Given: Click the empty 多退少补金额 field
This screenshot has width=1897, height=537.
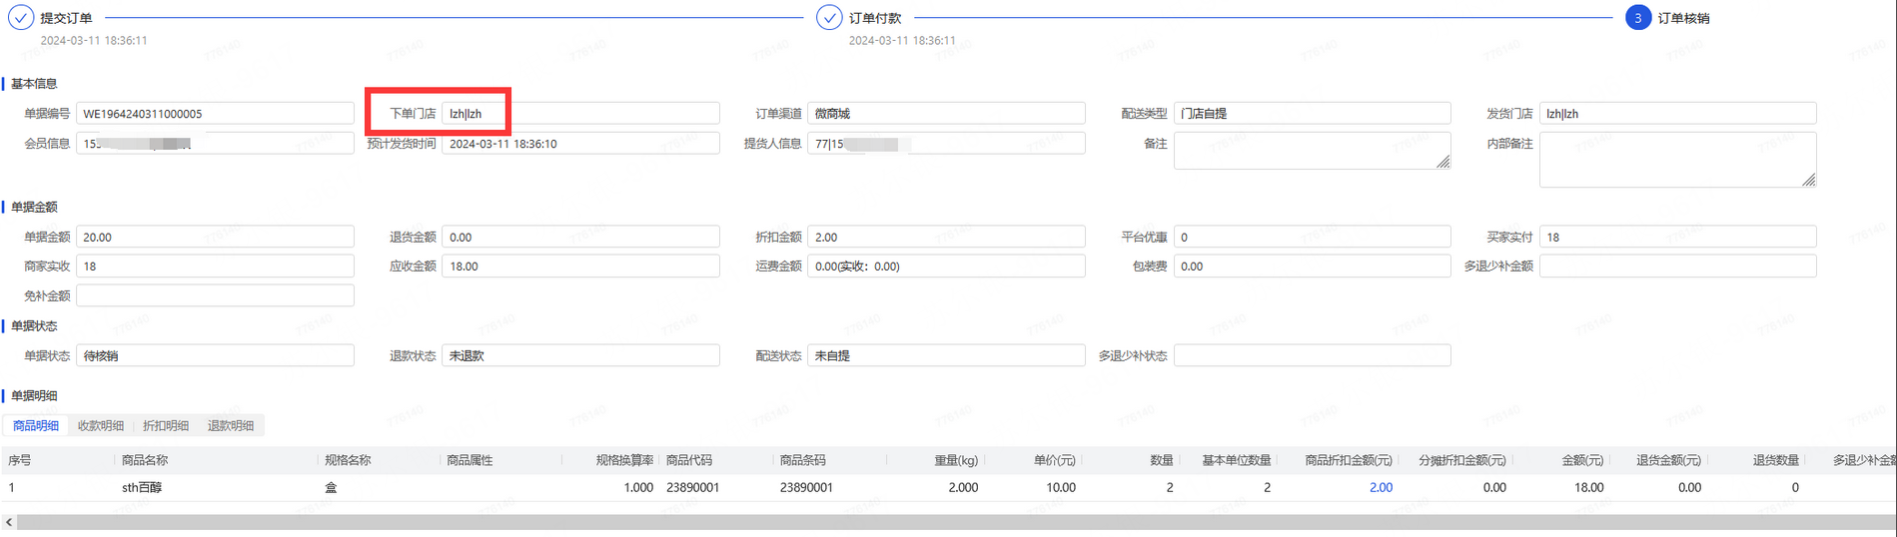Looking at the screenshot, I should click(x=1677, y=267).
